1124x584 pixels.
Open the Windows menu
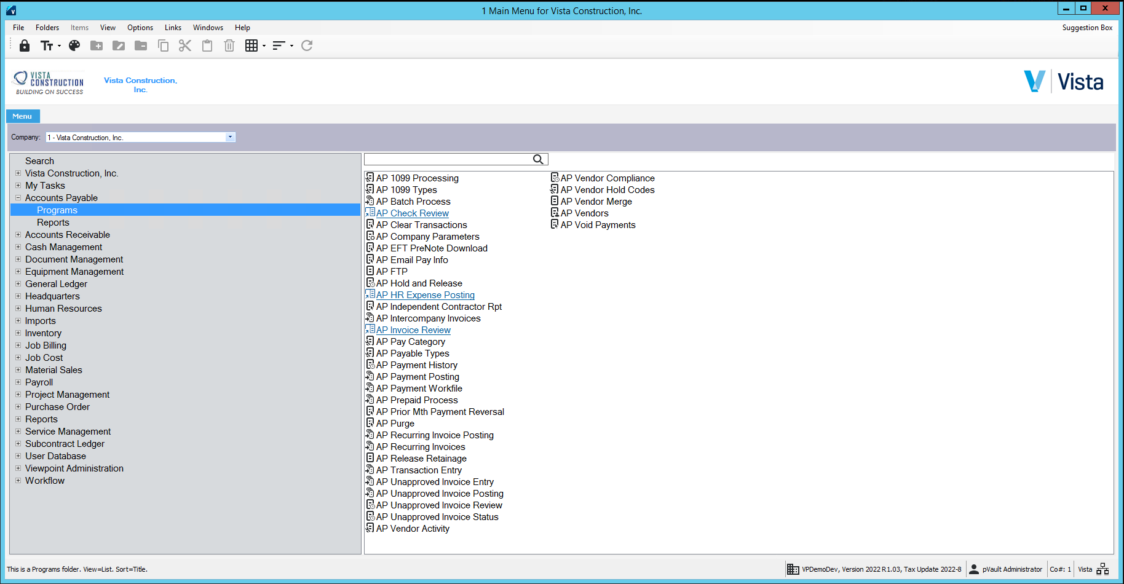208,28
